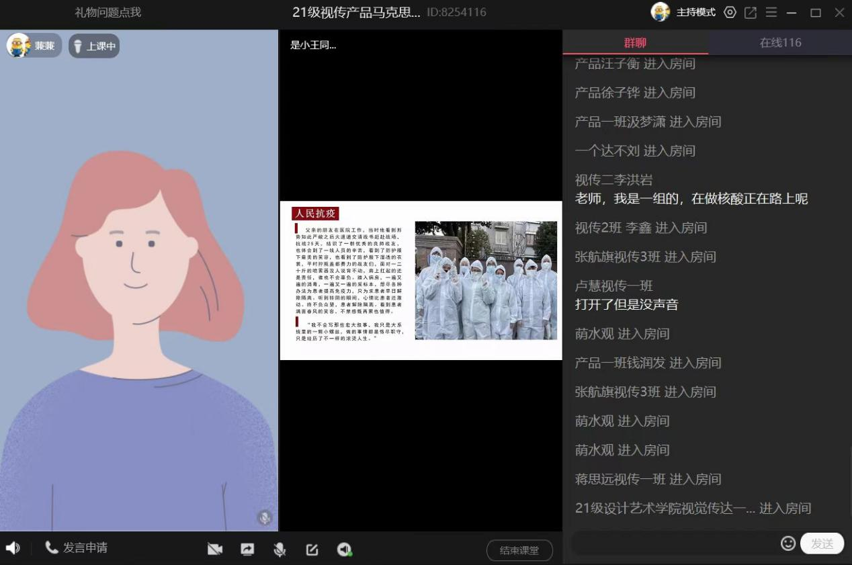The width and height of the screenshot is (852, 565).
Task: Select the shared 人民抗疫 slide thumbnail
Action: pyautogui.click(x=421, y=280)
